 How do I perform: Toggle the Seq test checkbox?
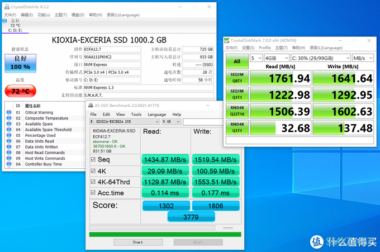pos(93,159)
